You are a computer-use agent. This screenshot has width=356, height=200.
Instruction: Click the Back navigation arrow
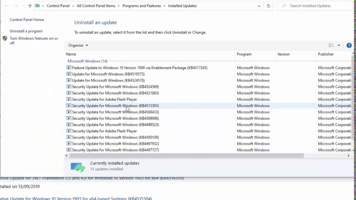pos(7,6)
